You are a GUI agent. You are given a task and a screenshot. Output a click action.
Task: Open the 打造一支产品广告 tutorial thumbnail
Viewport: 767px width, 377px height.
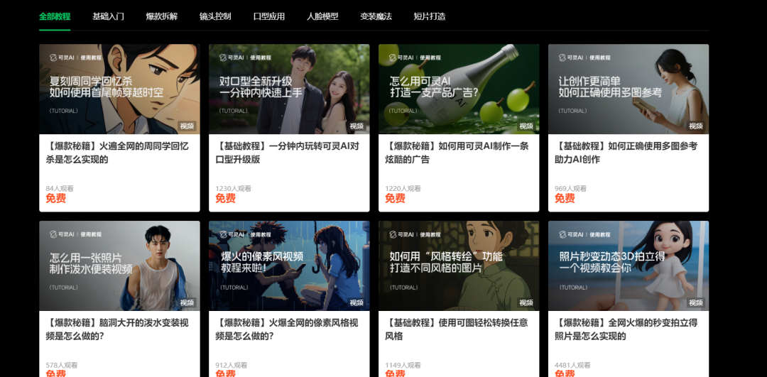coord(459,89)
